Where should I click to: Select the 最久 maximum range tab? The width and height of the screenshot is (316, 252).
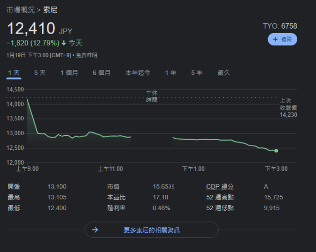[x=224, y=73]
